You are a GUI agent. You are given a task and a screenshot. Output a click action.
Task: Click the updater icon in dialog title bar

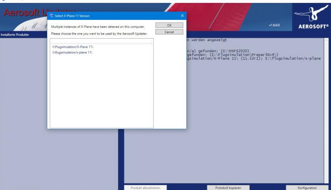click(x=51, y=16)
